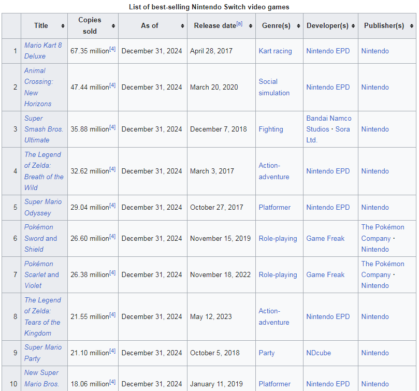
Task: Click citation [4] next to 47.44 million
Action: point(112,85)
